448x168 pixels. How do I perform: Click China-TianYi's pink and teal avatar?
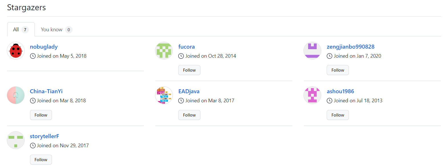pyautogui.click(x=16, y=95)
